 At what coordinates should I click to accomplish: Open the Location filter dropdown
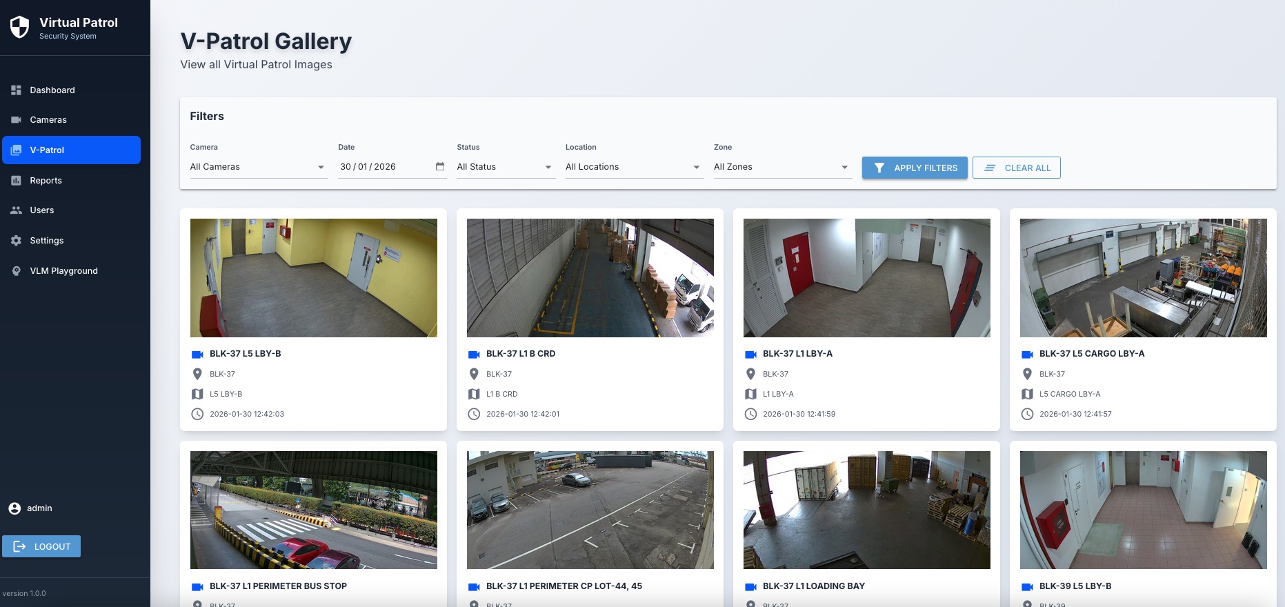tap(633, 167)
